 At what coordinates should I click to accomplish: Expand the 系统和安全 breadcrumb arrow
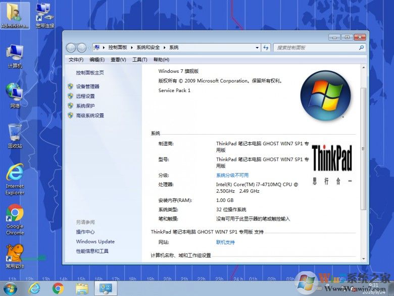(164, 48)
